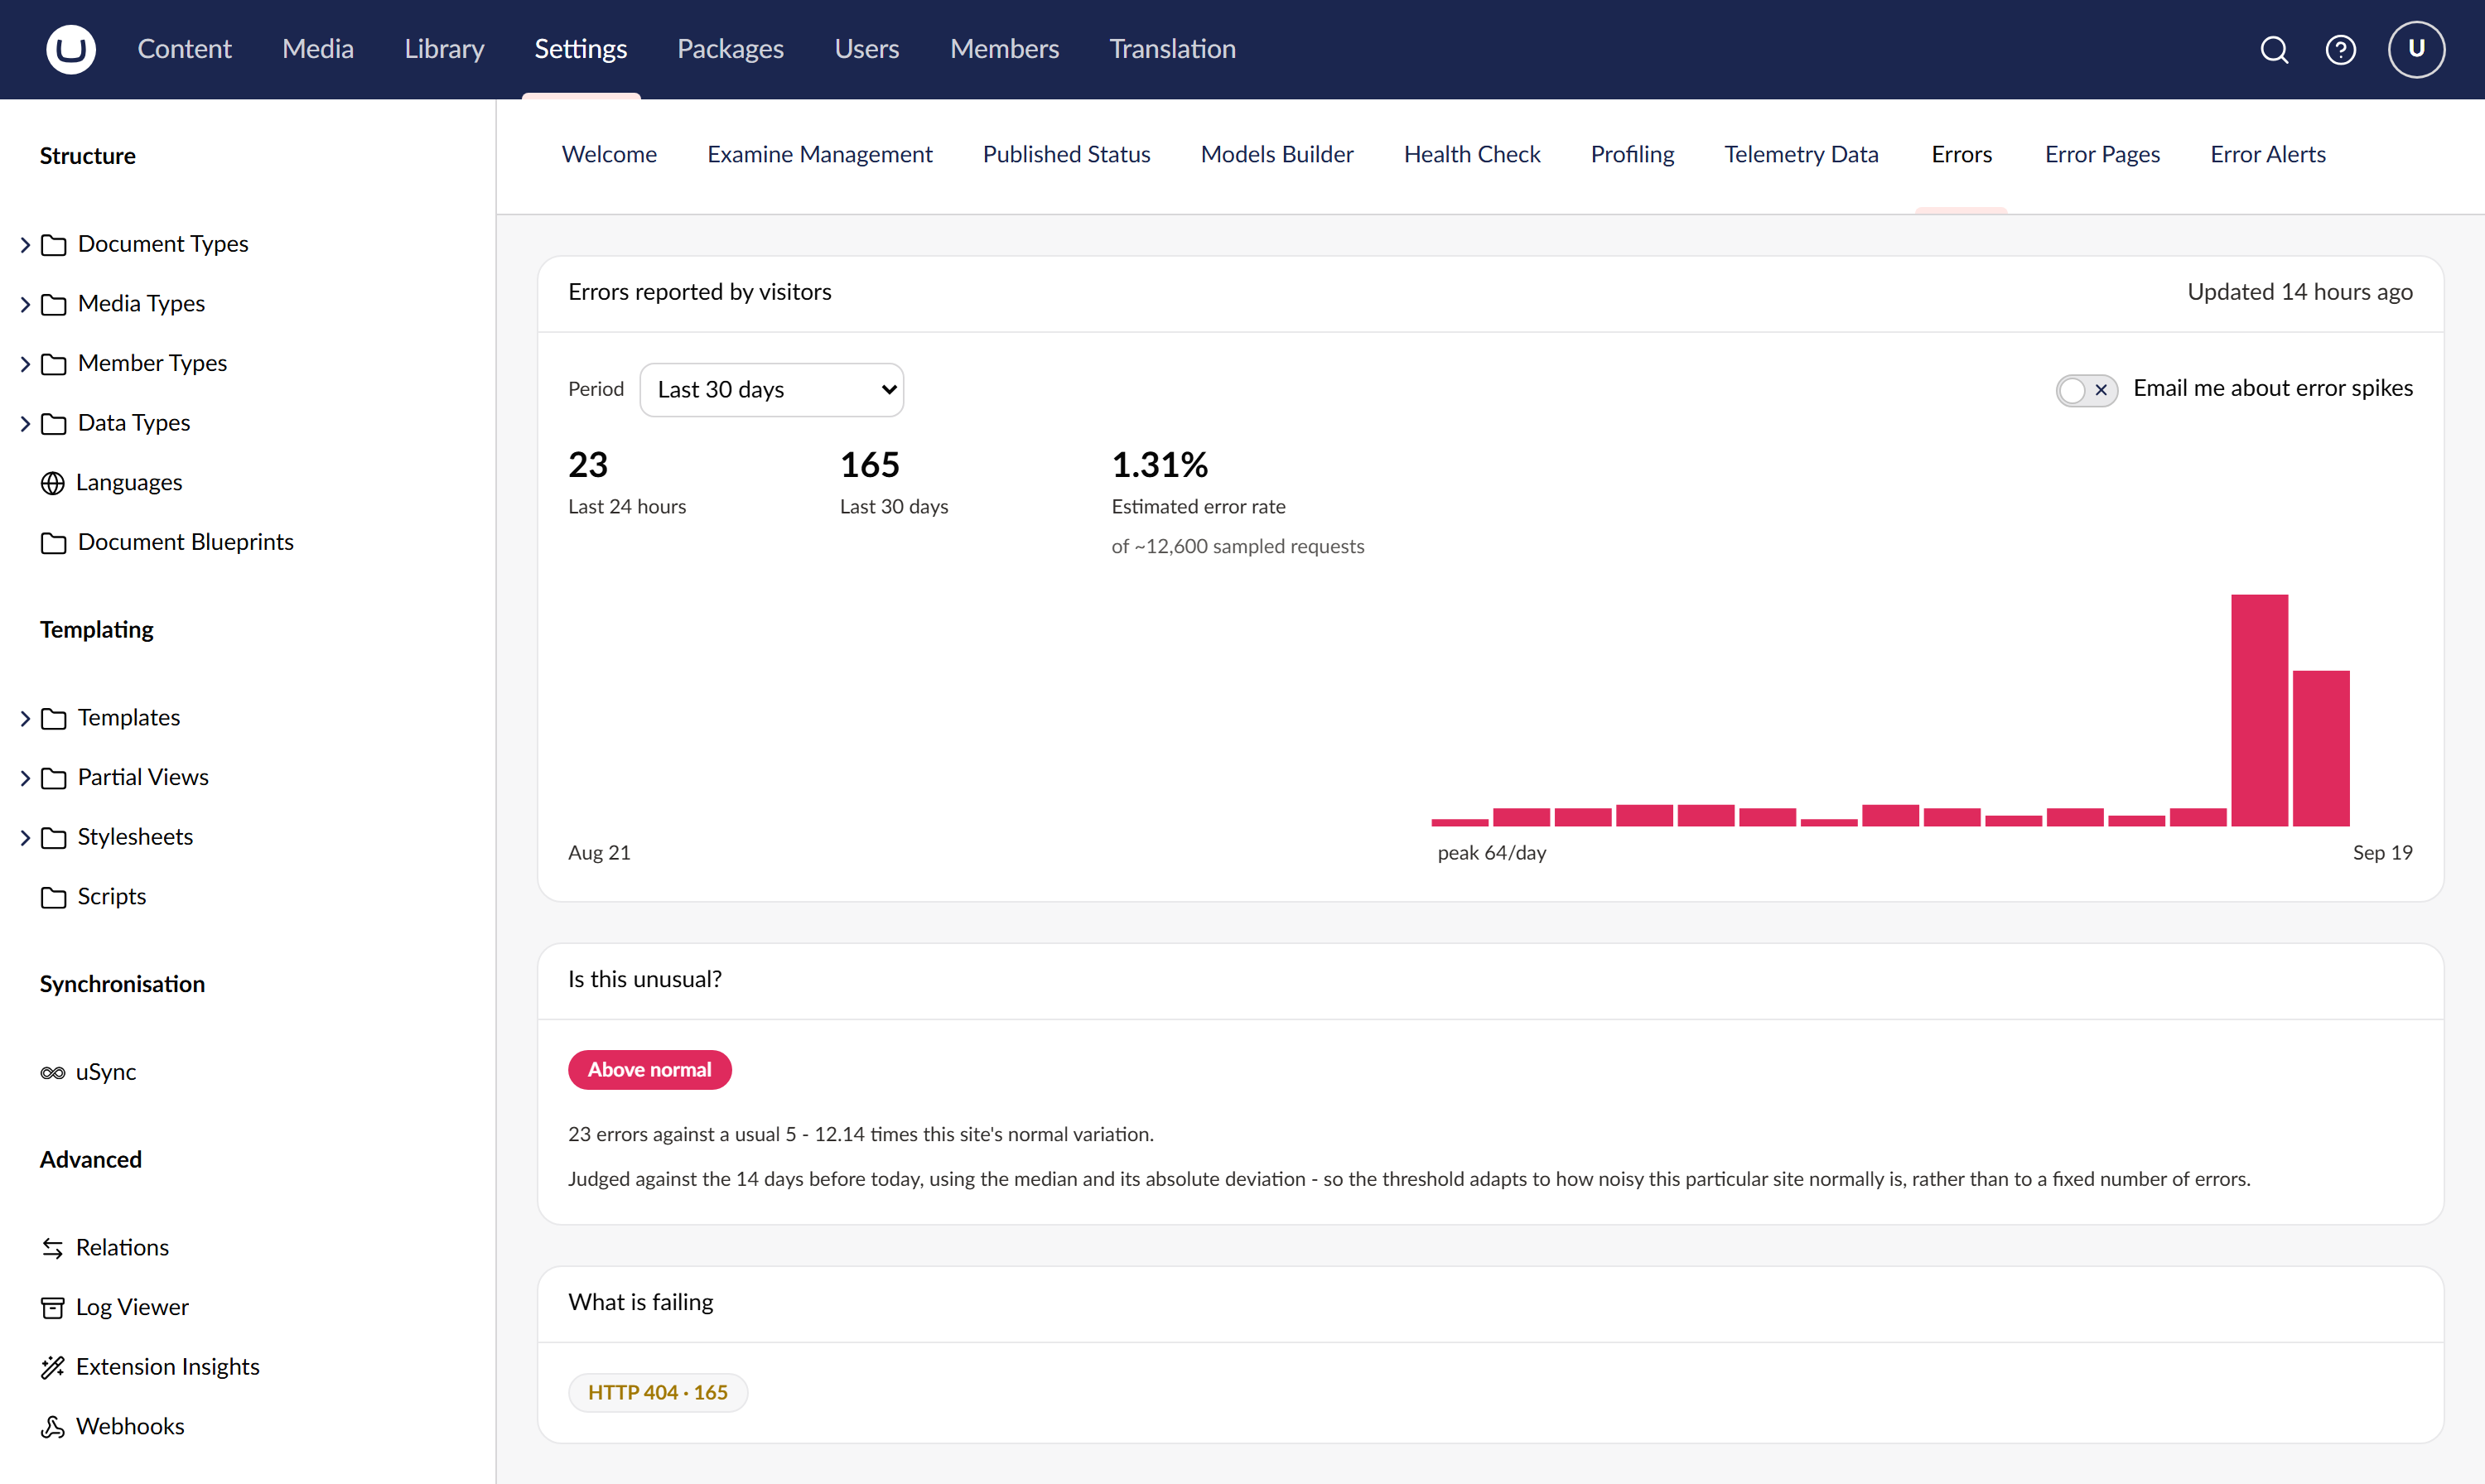Open the search magnifier icon
Screen dimensions: 2485x1484
click(x=2274, y=49)
